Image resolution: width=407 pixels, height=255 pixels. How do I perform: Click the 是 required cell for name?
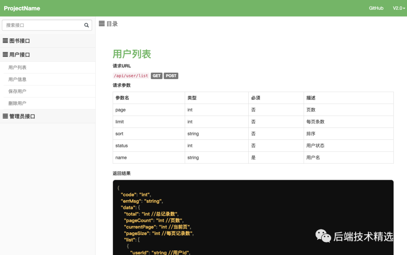[276, 157]
